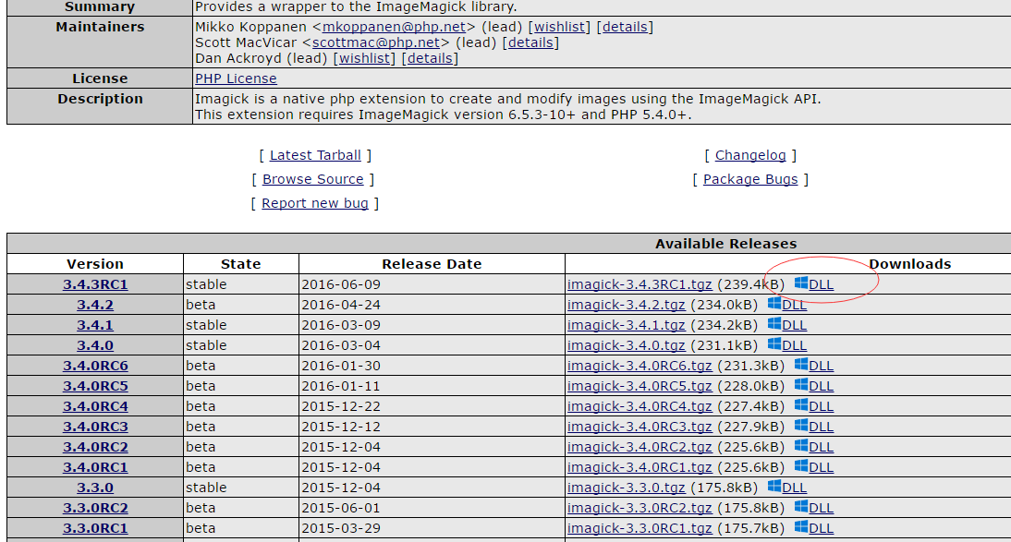
Task: Download imagick-3.4.0.tgz
Action: (626, 345)
